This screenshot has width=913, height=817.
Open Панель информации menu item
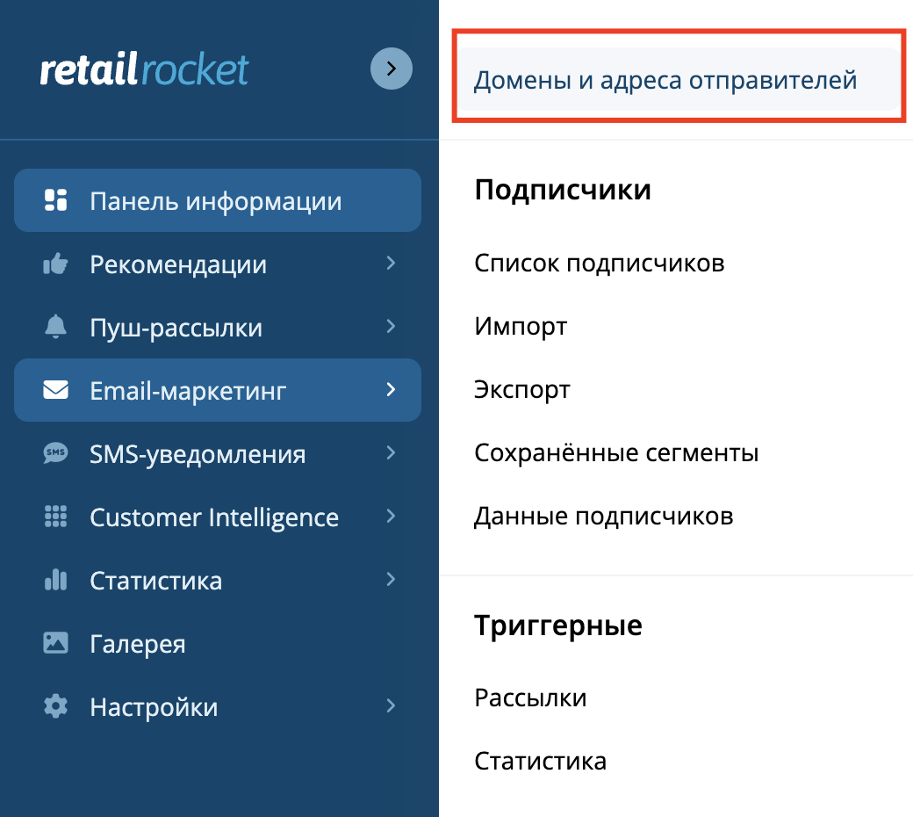[x=217, y=200]
